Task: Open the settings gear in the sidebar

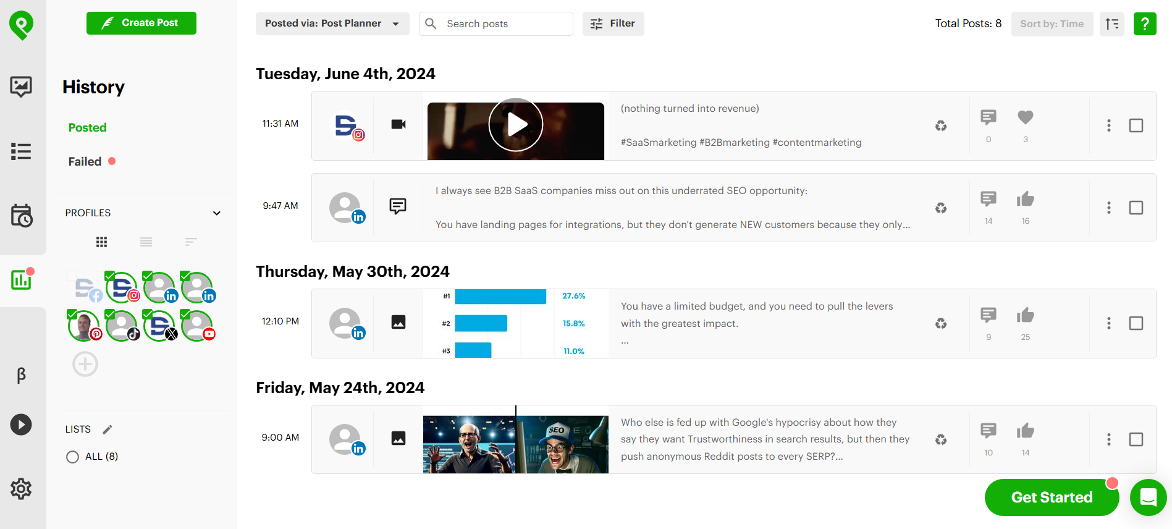Action: point(21,489)
